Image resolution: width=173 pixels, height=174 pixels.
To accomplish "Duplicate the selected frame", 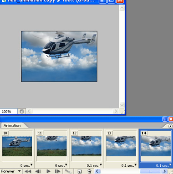I will click(x=79, y=171).
